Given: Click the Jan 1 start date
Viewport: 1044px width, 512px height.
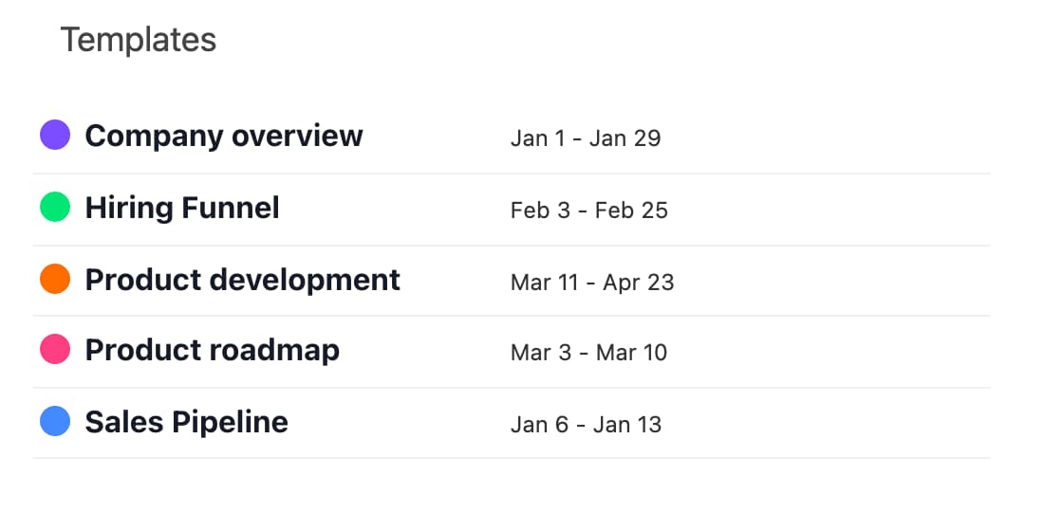Looking at the screenshot, I should (x=538, y=138).
